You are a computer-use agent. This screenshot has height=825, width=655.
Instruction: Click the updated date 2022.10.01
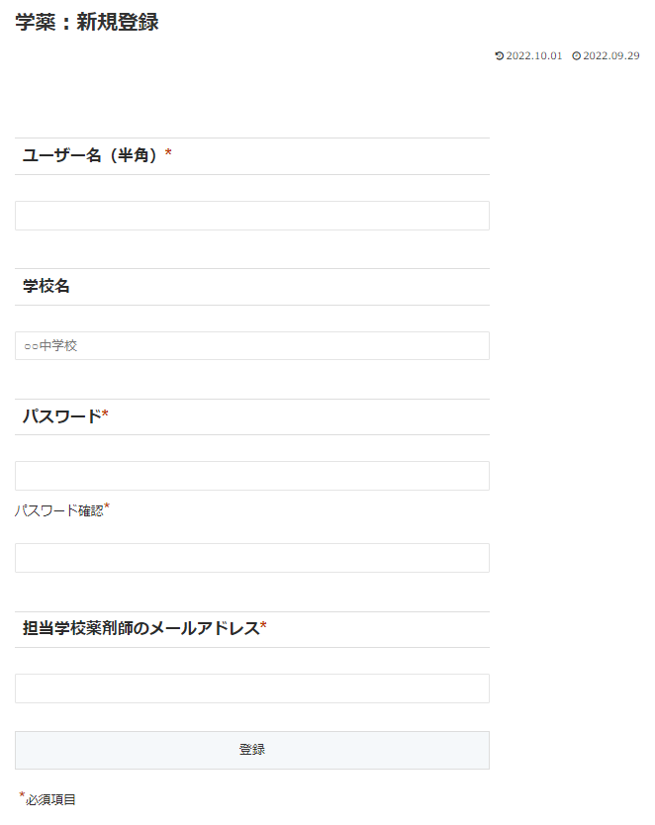click(x=534, y=56)
